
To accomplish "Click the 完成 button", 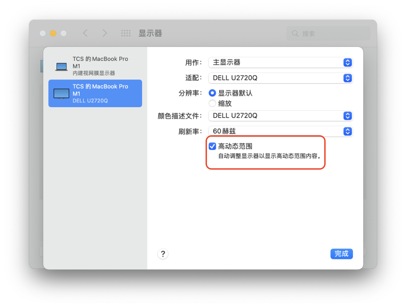I will [341, 254].
